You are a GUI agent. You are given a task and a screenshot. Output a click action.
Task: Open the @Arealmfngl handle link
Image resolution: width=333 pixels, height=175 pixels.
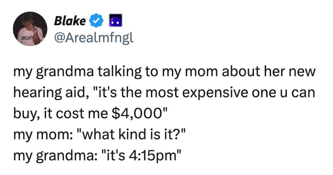tap(94, 38)
